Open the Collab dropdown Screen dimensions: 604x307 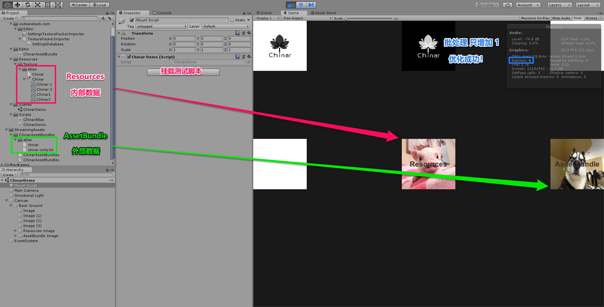[487, 5]
